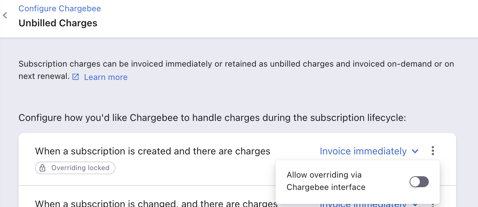Click three-dot menu for subscription changed row
478x207 pixels.
[x=433, y=205]
